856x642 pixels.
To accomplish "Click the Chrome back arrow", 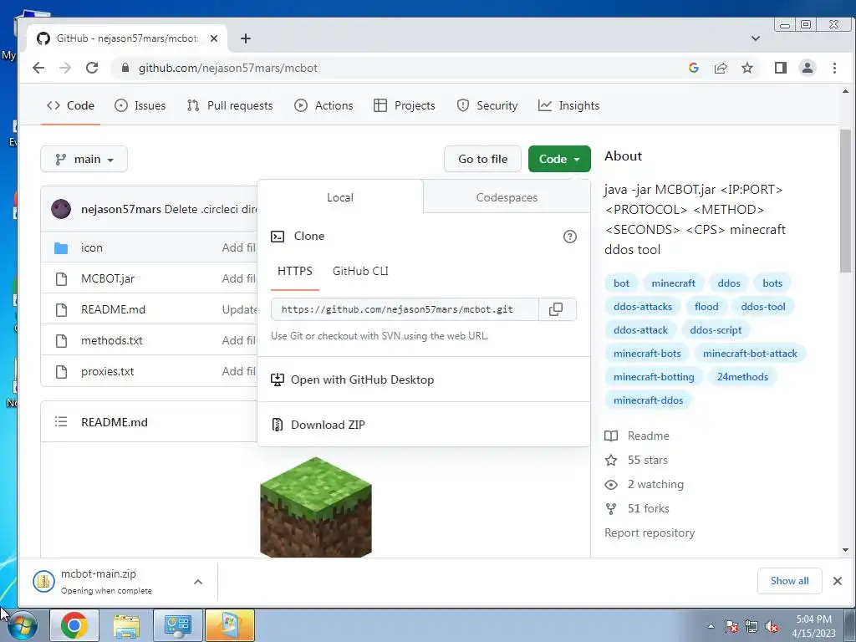I will point(38,68).
